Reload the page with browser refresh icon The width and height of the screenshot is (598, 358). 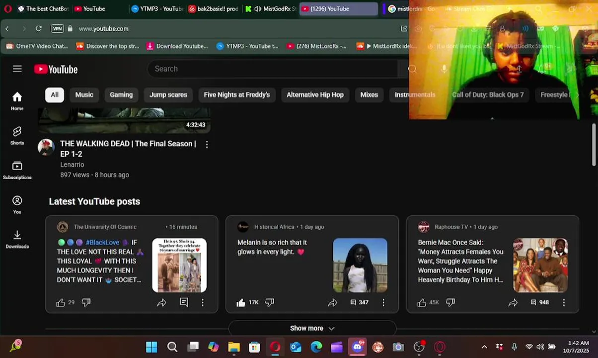38,28
